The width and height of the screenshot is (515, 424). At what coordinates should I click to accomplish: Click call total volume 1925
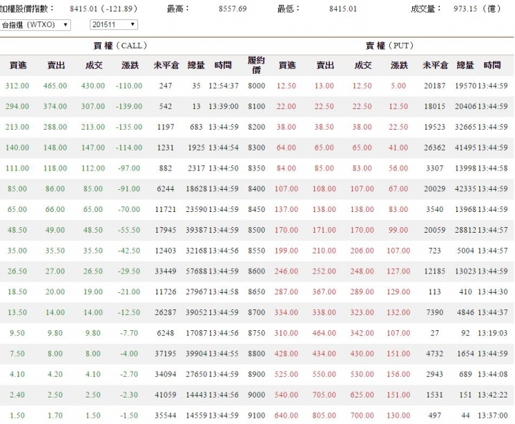tap(197, 148)
